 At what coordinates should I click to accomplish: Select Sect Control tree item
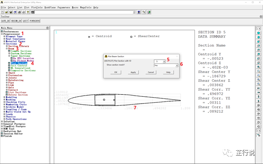click(19, 66)
